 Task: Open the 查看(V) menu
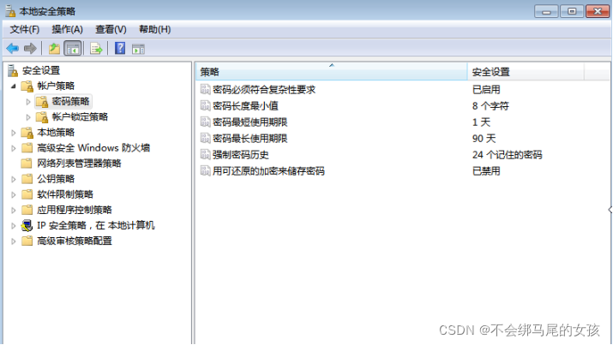(x=111, y=29)
